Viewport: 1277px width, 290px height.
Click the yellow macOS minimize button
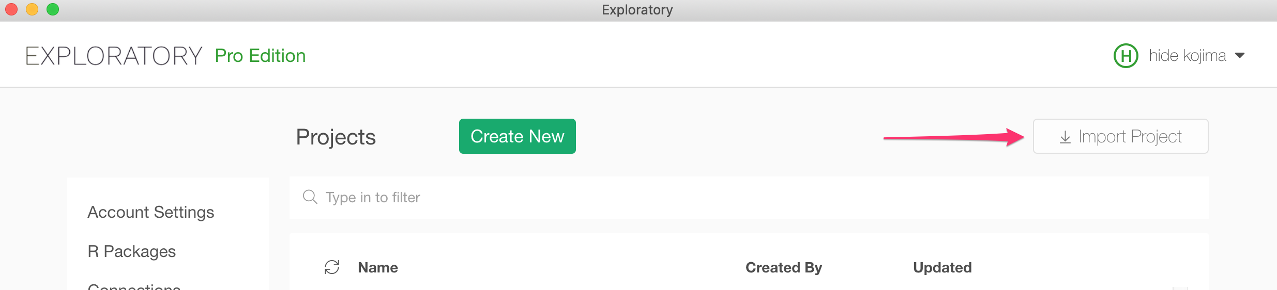tap(32, 9)
